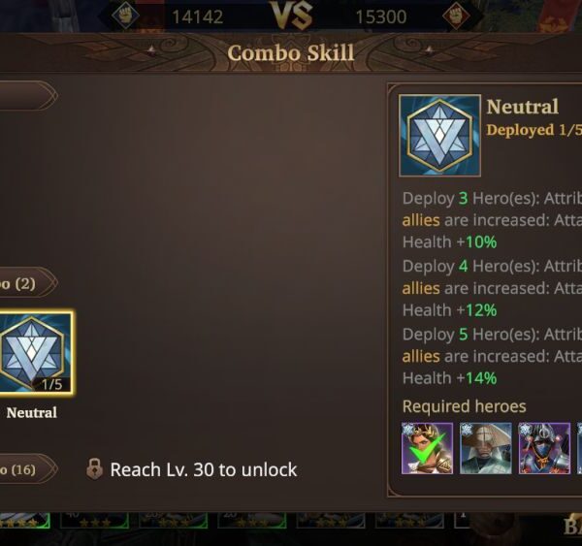This screenshot has width=582, height=546.
Task: Click the 15300 enemy power value
Action: pyautogui.click(x=381, y=16)
